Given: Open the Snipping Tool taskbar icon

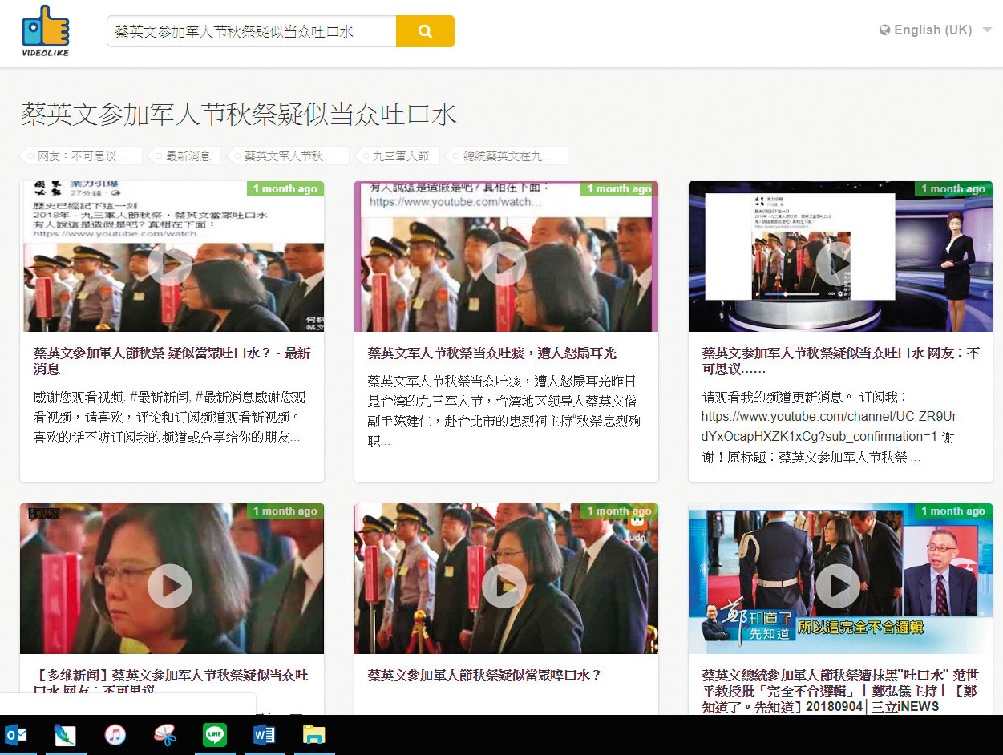Looking at the screenshot, I should click(165, 735).
